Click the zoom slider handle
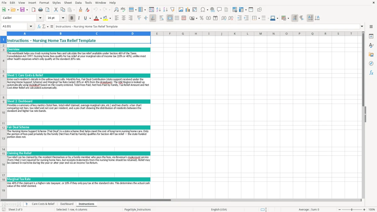377x212 pixels. (x=352, y=209)
